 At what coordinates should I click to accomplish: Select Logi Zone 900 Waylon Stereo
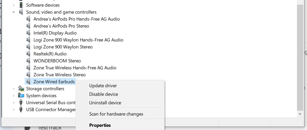[63, 47]
